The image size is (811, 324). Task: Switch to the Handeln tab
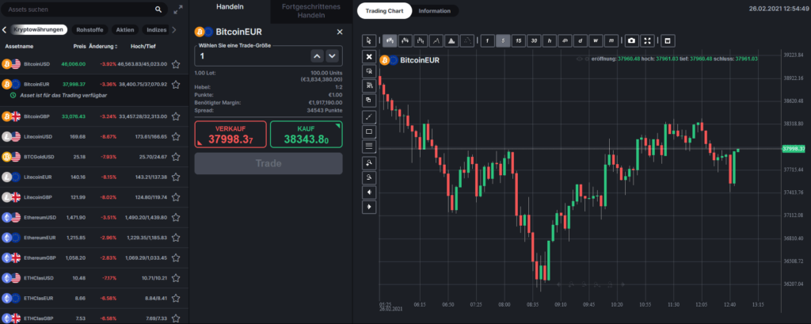tap(230, 6)
